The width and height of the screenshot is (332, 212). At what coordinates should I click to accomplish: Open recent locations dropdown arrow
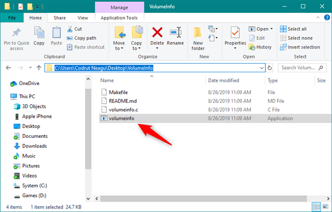coord(30,68)
